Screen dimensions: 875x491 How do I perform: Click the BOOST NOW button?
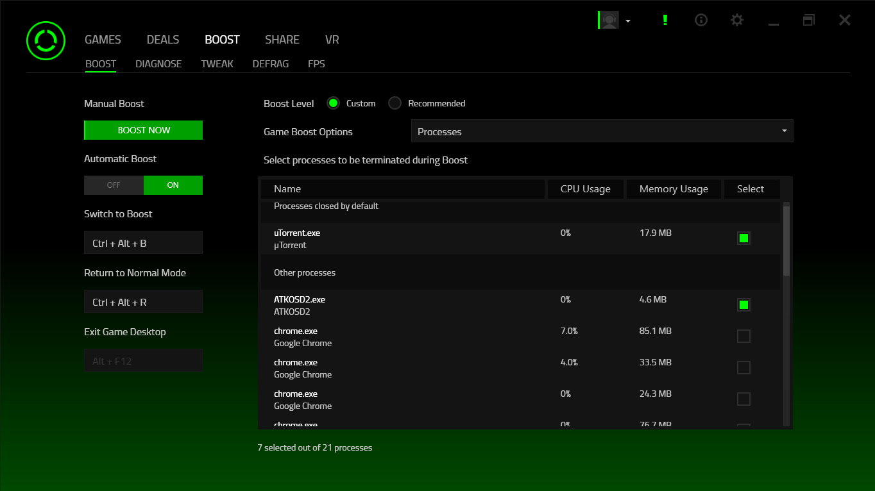[x=143, y=129]
